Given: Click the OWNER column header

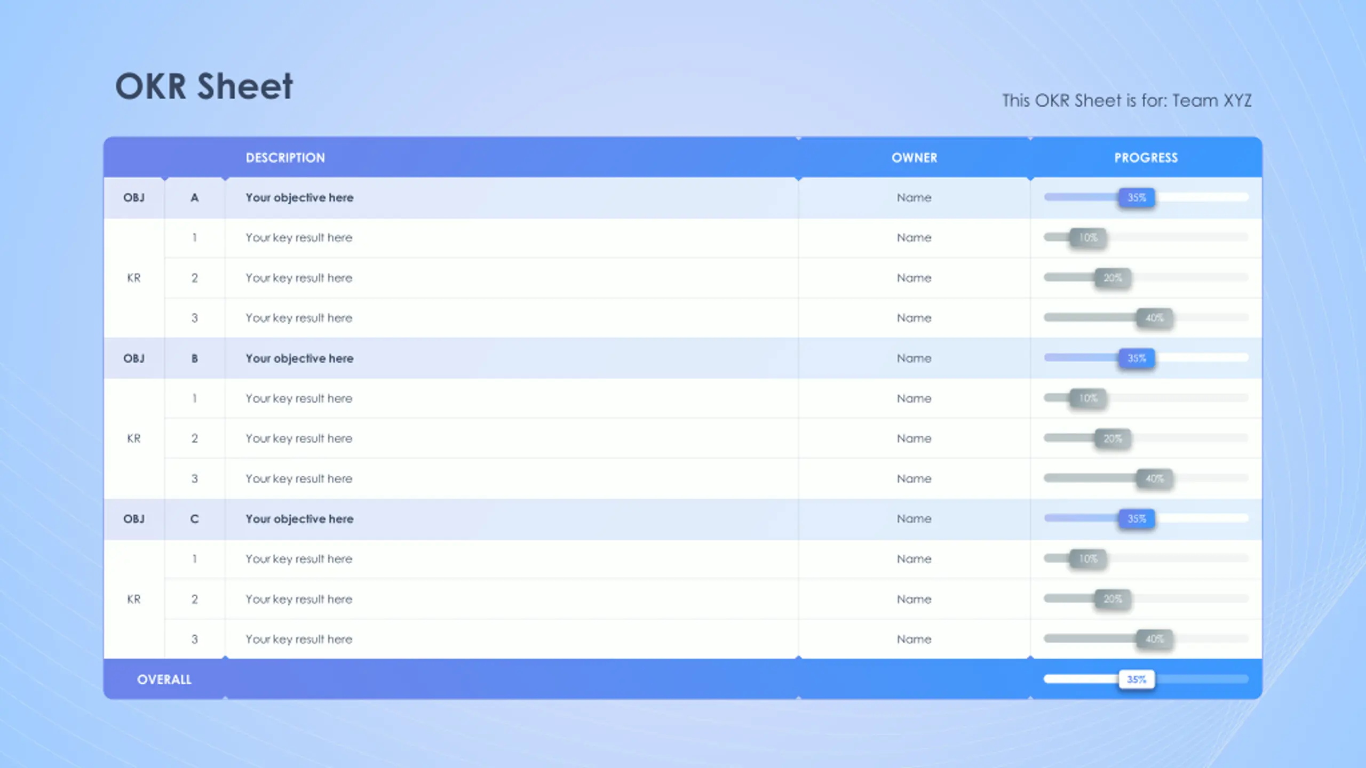Looking at the screenshot, I should pyautogui.click(x=914, y=158).
